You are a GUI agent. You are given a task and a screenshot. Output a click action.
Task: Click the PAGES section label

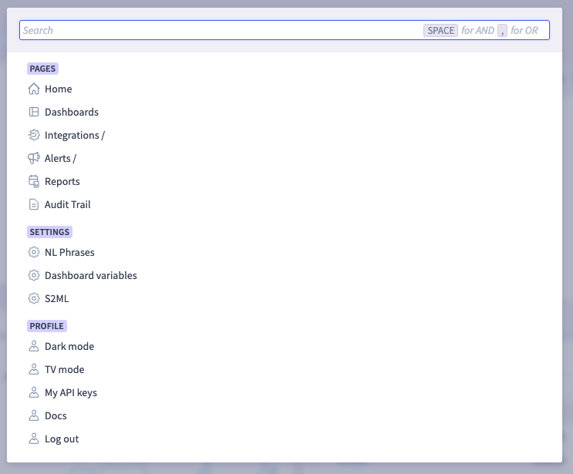[x=42, y=69]
